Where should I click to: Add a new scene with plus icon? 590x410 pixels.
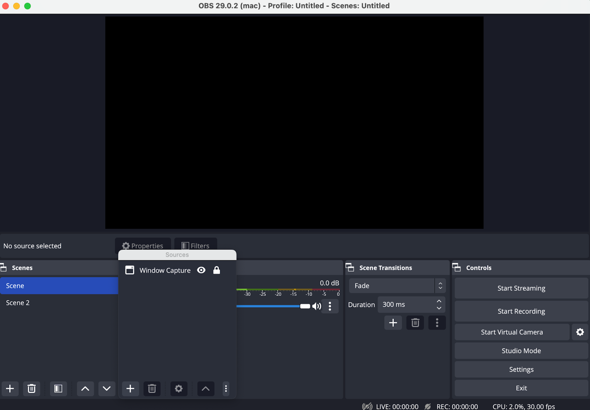point(10,389)
